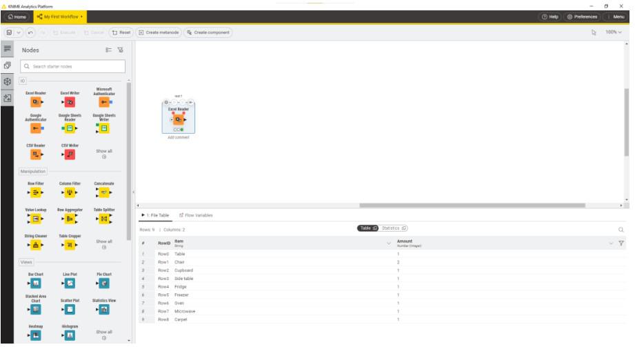Viewport: 635px width, 347px height.
Task: Choose the Value Lookup node
Action: click(x=36, y=219)
